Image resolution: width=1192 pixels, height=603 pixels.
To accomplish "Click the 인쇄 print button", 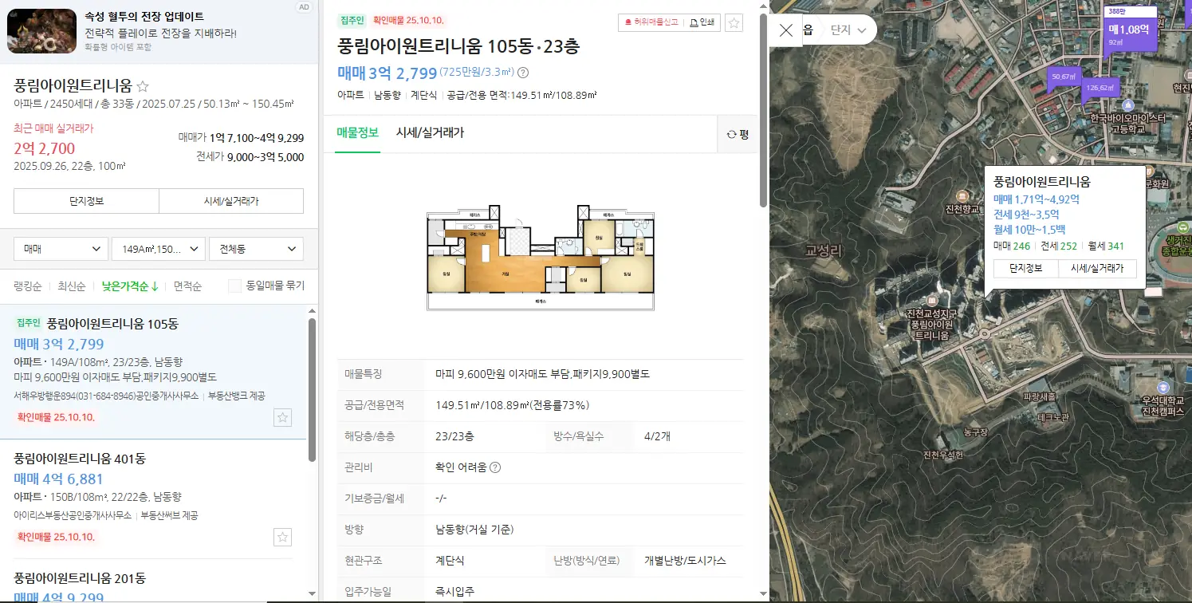I will coord(702,22).
